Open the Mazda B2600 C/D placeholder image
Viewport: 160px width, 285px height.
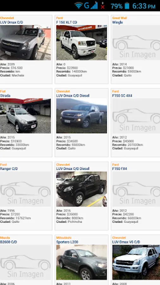pos(25,263)
